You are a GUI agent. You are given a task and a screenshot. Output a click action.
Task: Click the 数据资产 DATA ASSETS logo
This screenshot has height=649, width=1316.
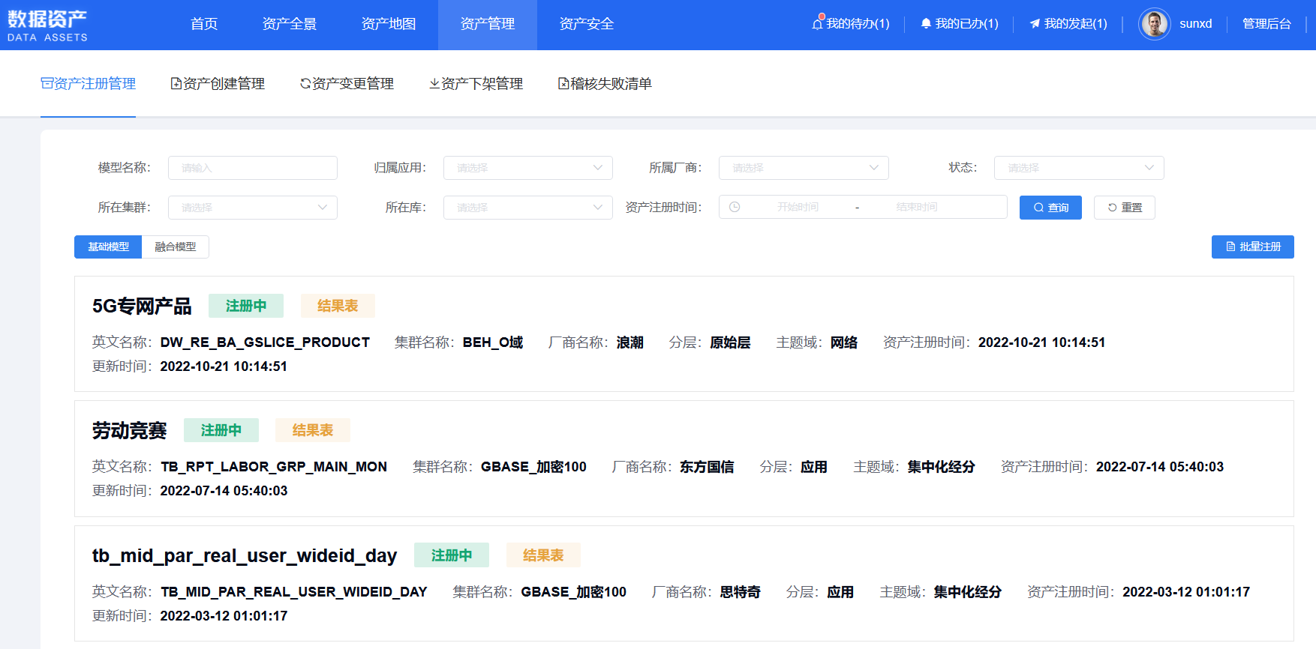[x=47, y=25]
